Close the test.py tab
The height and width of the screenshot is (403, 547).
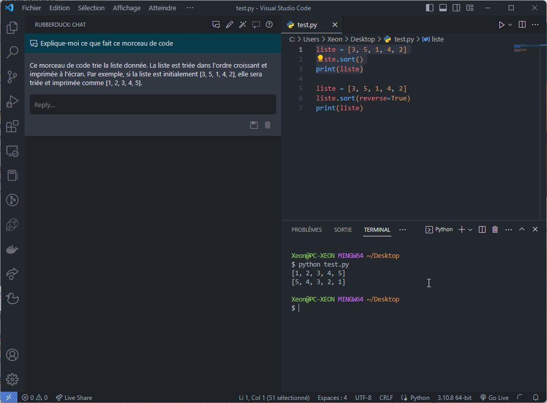335,25
